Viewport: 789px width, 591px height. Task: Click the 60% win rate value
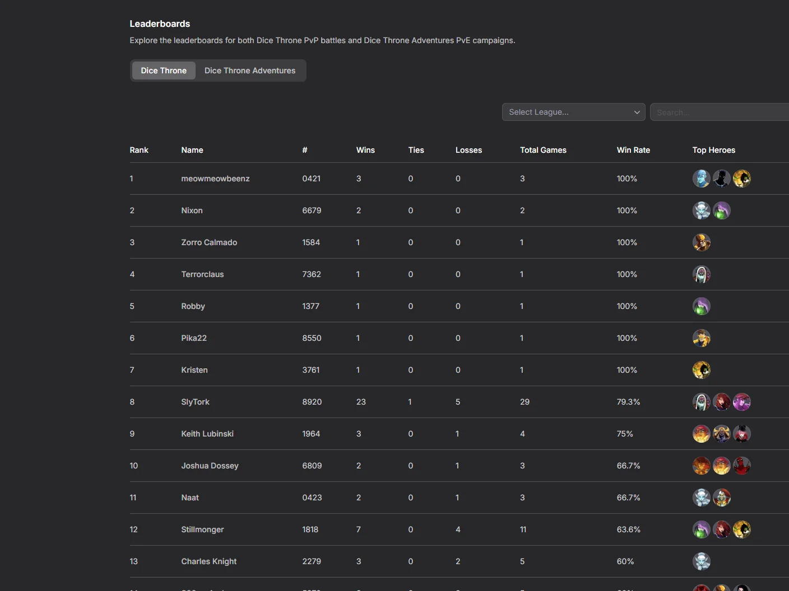[625, 561]
